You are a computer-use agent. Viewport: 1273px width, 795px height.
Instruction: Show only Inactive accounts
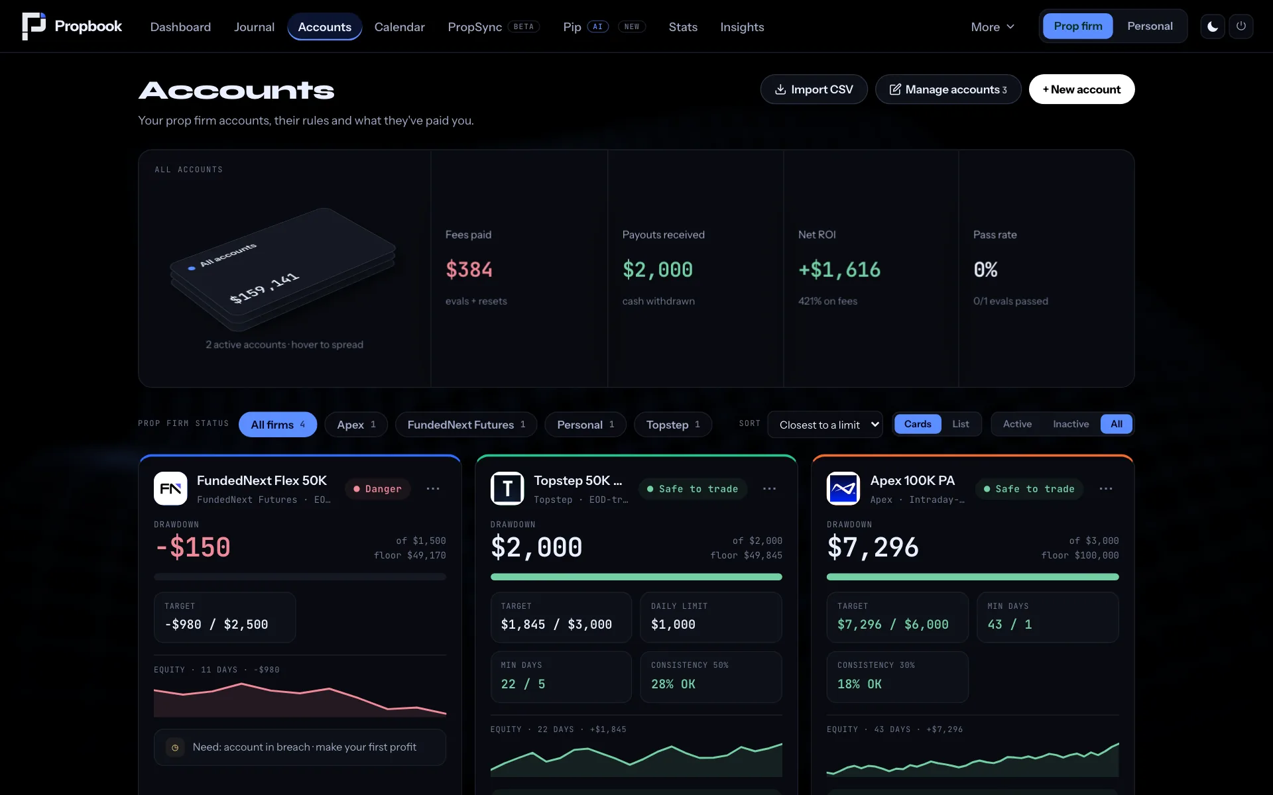pos(1071,424)
